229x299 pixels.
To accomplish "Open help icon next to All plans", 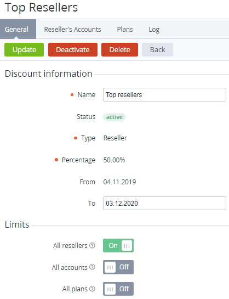I will (x=92, y=289).
